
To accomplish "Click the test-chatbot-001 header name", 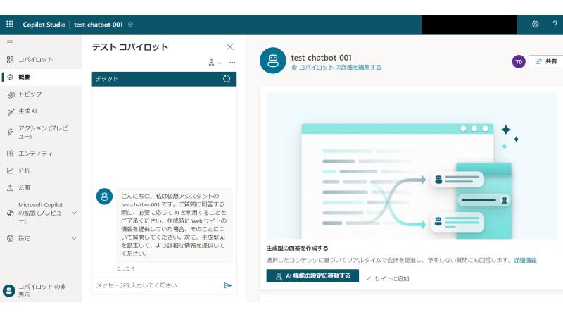I will [x=99, y=25].
